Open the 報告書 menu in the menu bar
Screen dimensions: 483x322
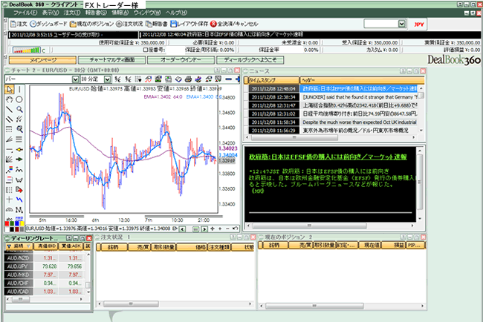(96, 13)
